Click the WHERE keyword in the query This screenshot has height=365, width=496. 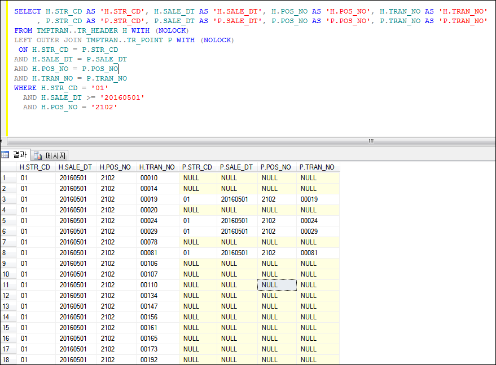pyautogui.click(x=25, y=88)
